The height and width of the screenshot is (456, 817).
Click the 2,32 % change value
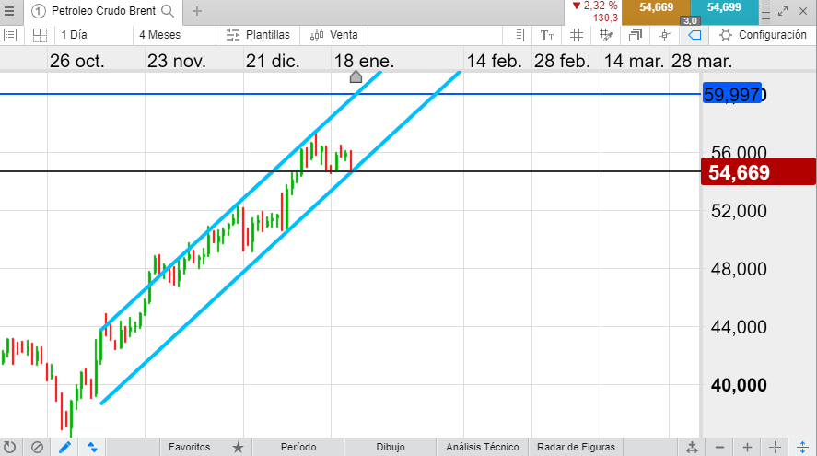601,6
